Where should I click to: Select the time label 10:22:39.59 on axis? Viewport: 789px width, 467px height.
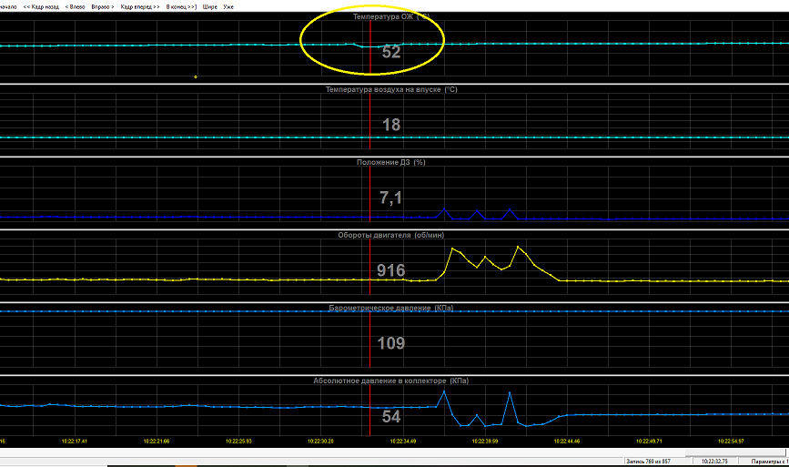[x=484, y=441]
